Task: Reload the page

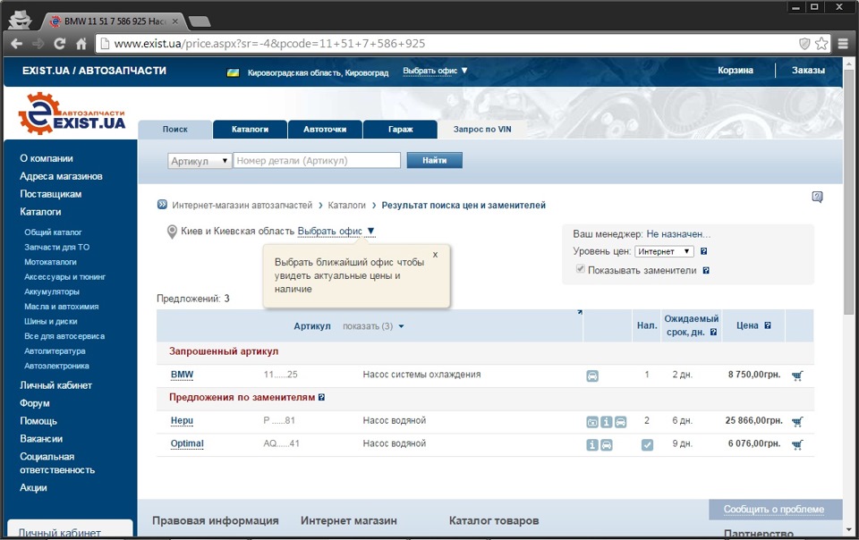Action: pyautogui.click(x=60, y=44)
